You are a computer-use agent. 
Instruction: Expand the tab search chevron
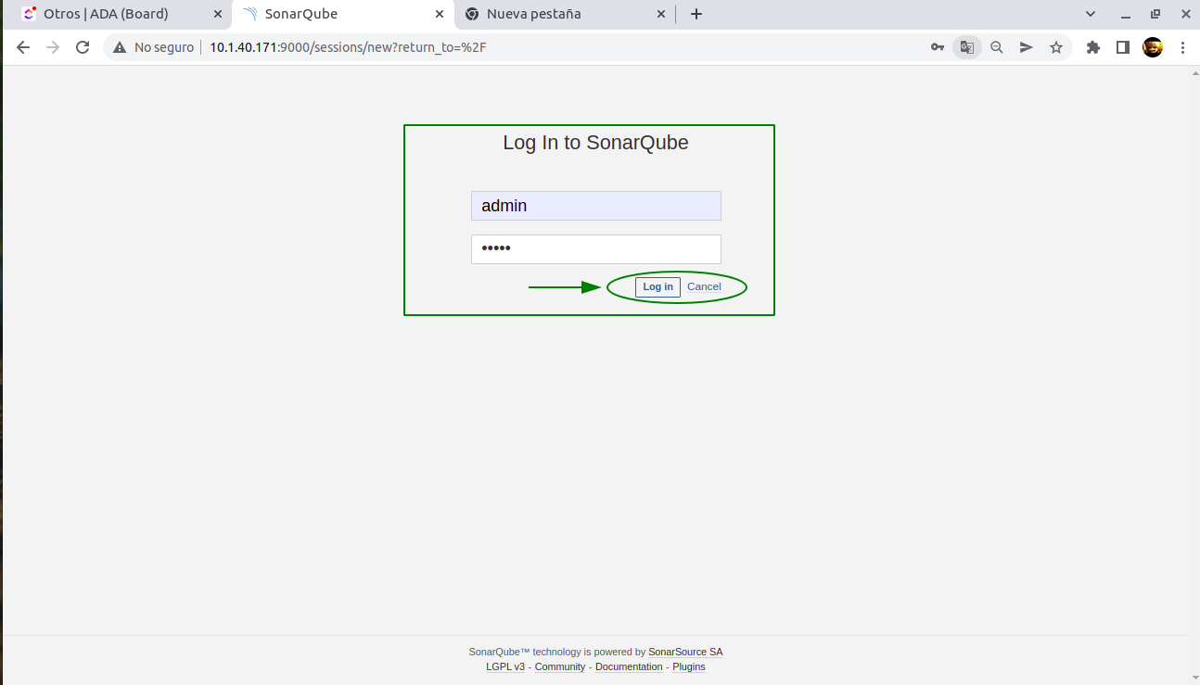click(1091, 14)
